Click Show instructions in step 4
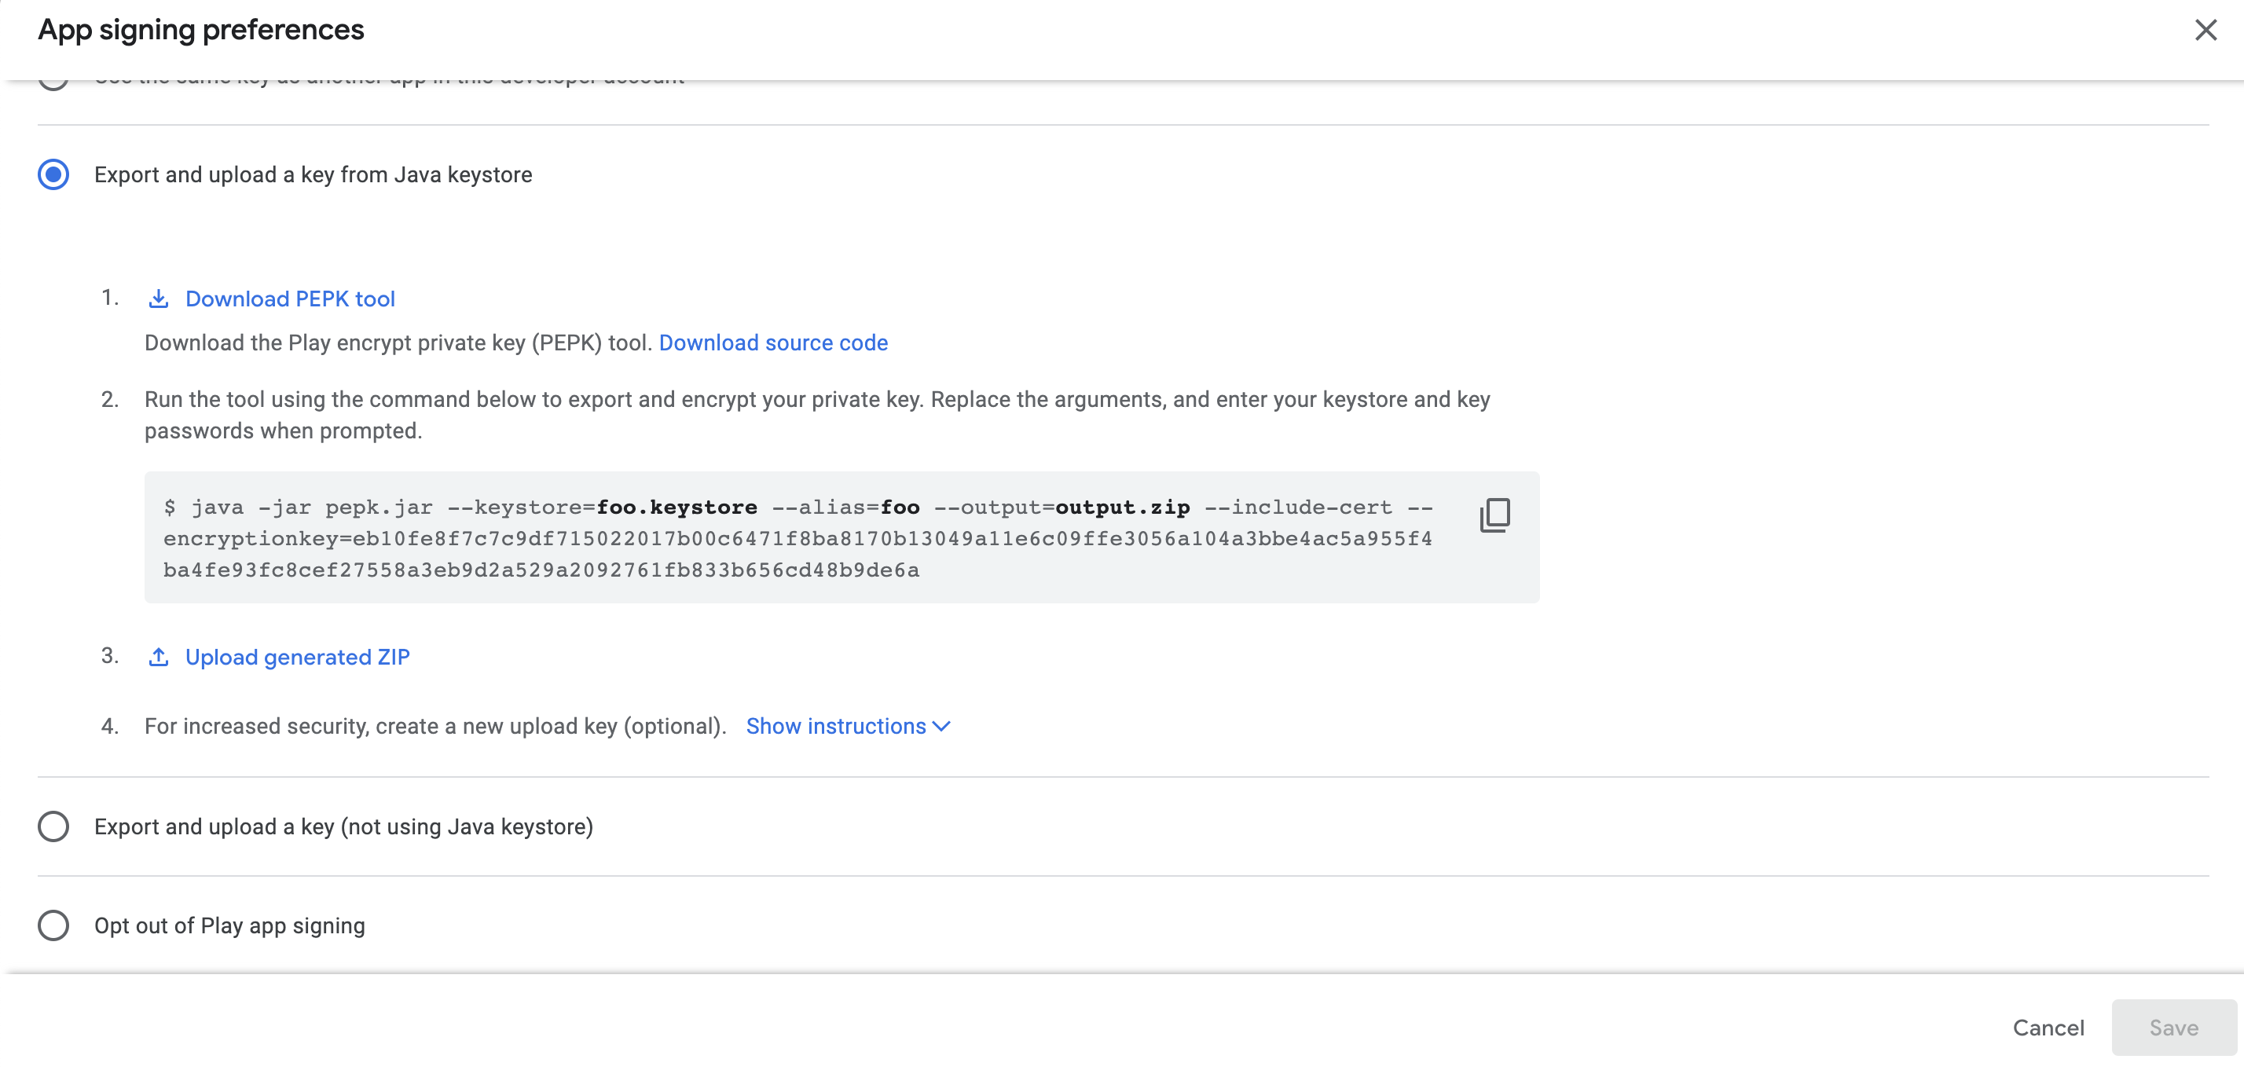This screenshot has width=2244, height=1070. [x=835, y=726]
